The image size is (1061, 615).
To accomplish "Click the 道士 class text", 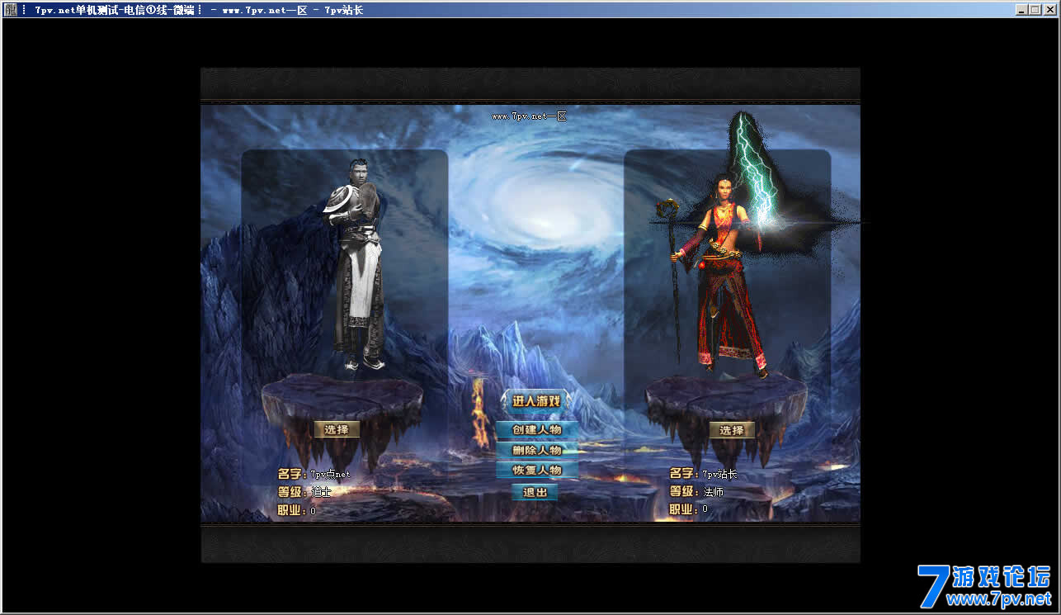I will (x=320, y=492).
